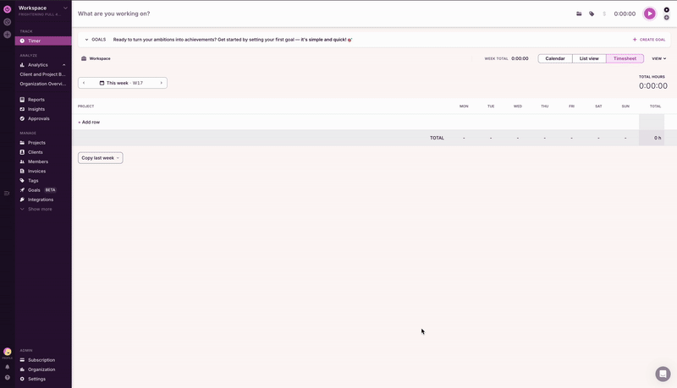Open the profile avatar
677x388 pixels.
point(8,352)
